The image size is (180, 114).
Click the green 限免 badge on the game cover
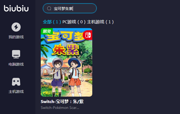(x=47, y=31)
